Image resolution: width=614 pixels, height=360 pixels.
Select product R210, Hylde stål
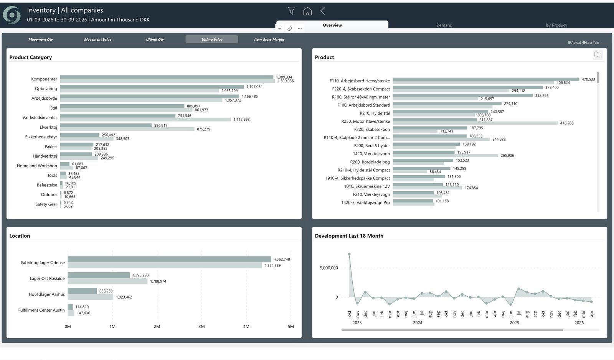375,113
